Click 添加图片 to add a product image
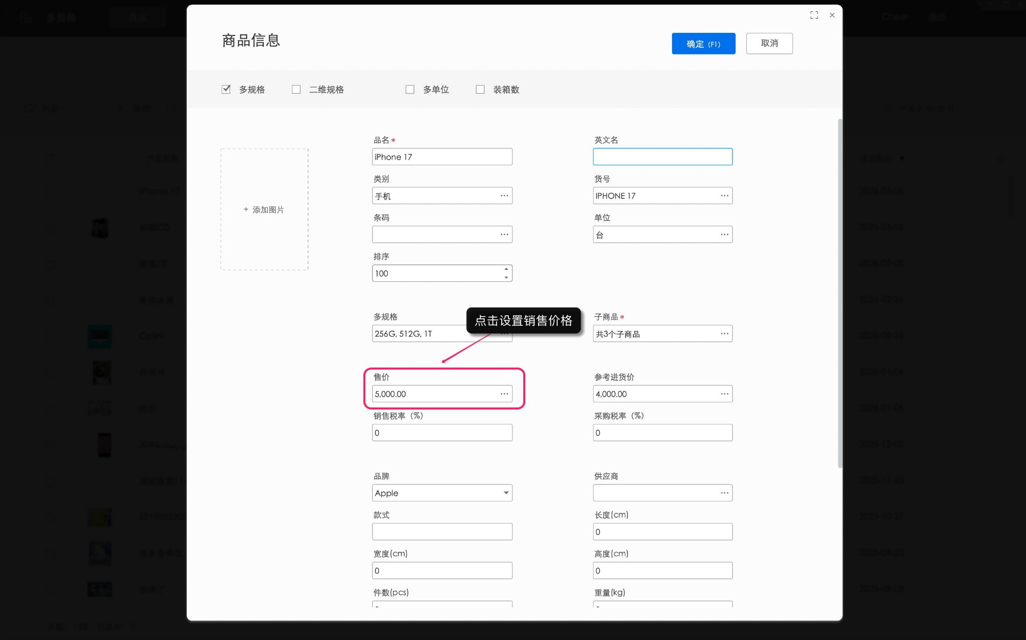Image resolution: width=1026 pixels, height=640 pixels. (x=264, y=209)
